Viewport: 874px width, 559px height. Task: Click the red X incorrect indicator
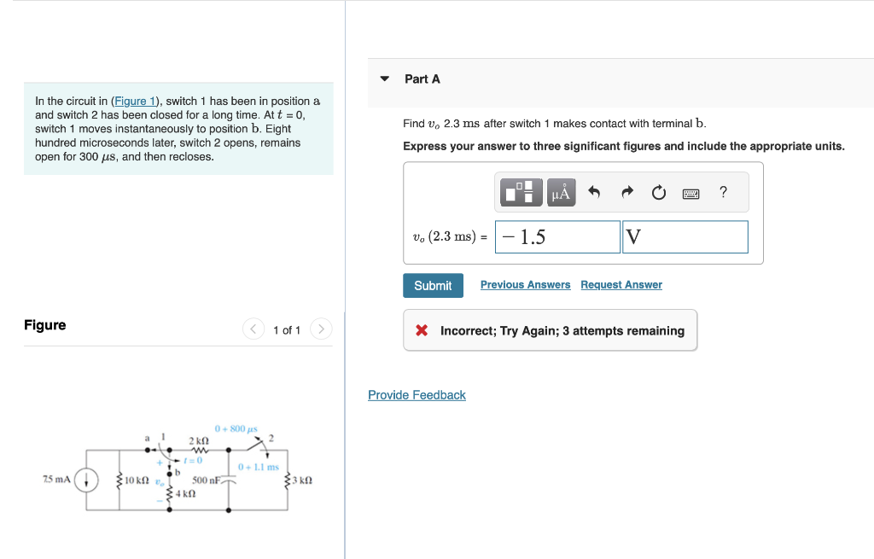423,330
